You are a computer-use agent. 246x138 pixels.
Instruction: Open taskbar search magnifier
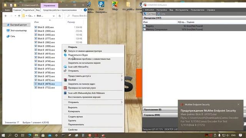[10, 135]
